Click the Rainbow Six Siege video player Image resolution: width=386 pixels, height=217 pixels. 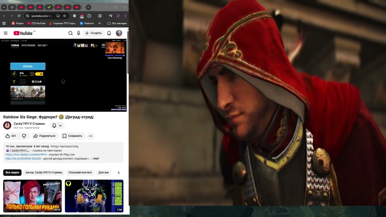pos(63,75)
